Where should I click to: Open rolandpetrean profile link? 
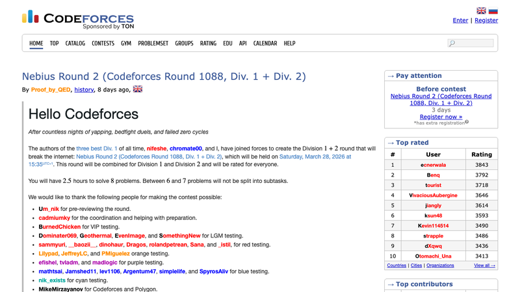[x=168, y=245]
